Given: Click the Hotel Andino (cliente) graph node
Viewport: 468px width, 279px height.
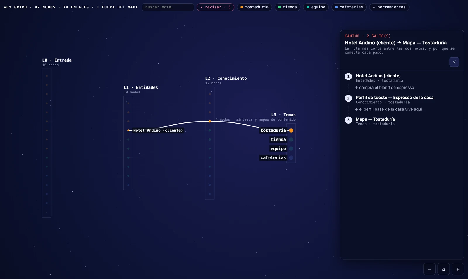Looking at the screenshot, I should (x=128, y=130).
